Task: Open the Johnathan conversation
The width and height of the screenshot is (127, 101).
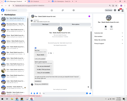Action: [x=13, y=88]
